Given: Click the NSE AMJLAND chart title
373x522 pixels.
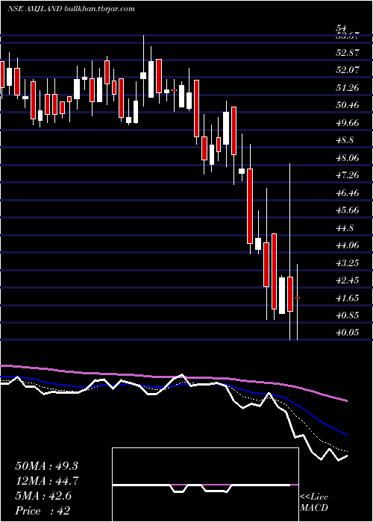Looking at the screenshot, I should (x=71, y=9).
